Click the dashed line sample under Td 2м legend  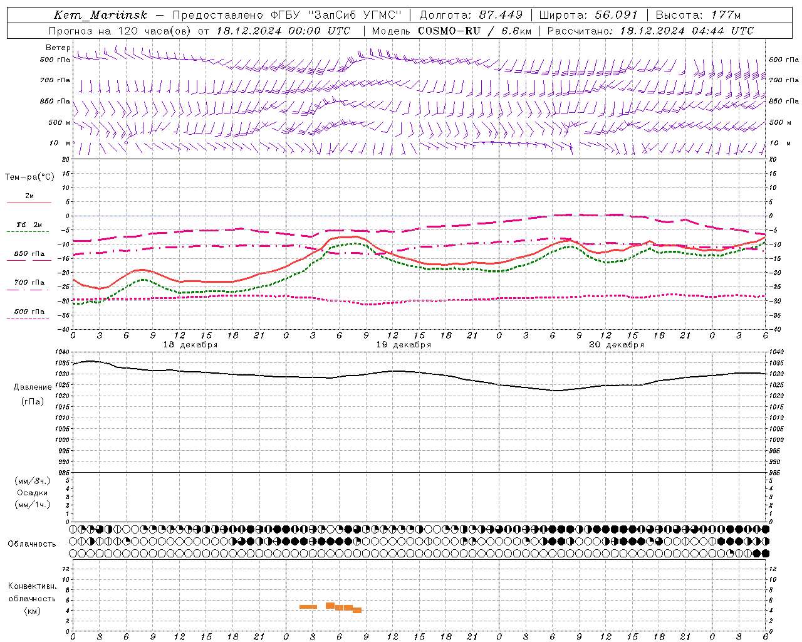point(29,231)
